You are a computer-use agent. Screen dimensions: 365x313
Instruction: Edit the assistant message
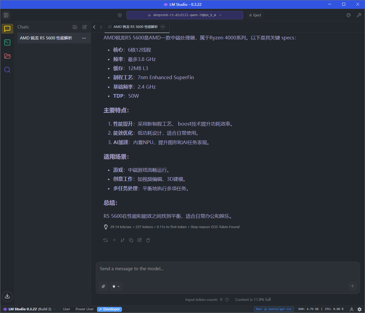click(x=140, y=240)
